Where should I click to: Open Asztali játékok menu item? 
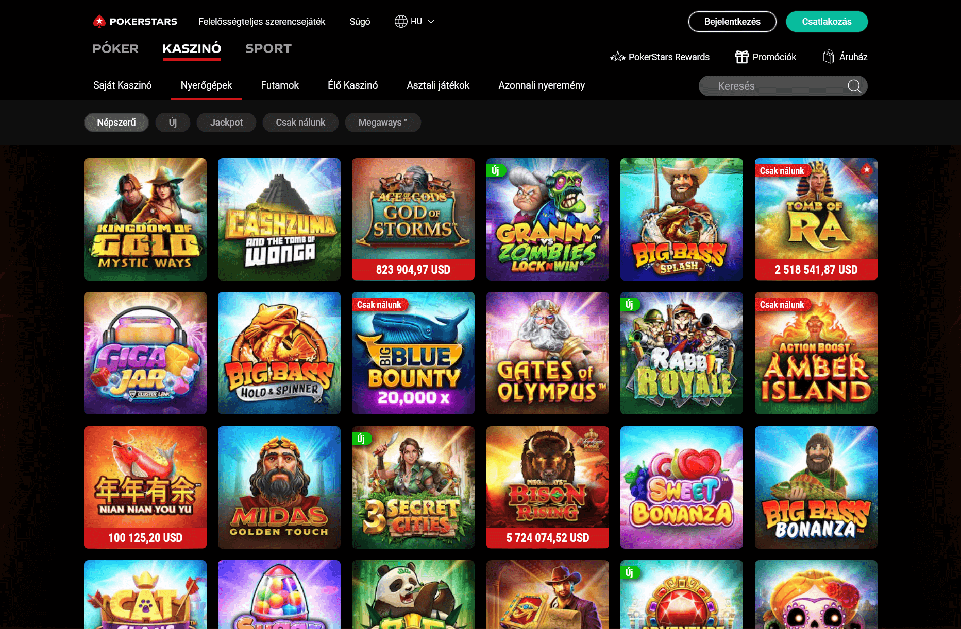438,85
